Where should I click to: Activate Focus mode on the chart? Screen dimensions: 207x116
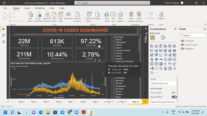coord(100,60)
